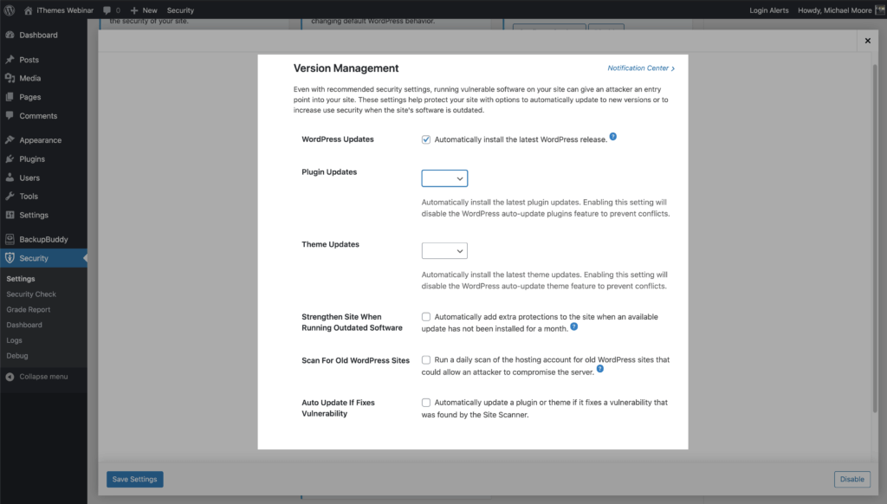Click Security in the top admin bar

pyautogui.click(x=180, y=10)
